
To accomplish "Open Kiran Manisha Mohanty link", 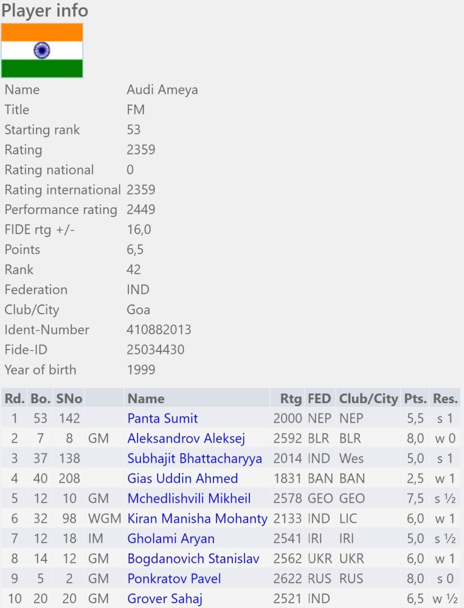I will coord(197,519).
